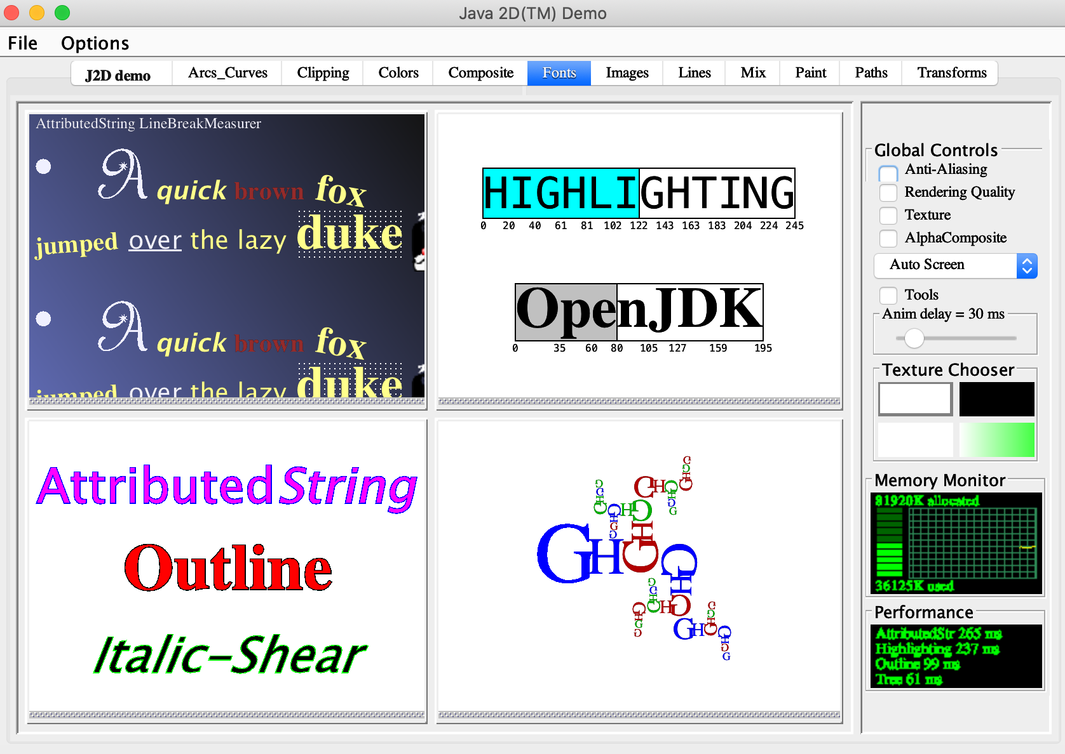The height and width of the screenshot is (754, 1065).
Task: Select the black texture swatch
Action: coord(996,399)
